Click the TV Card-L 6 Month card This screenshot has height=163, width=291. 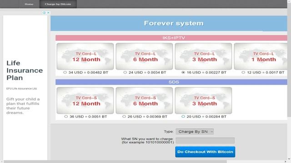click(x=144, y=56)
